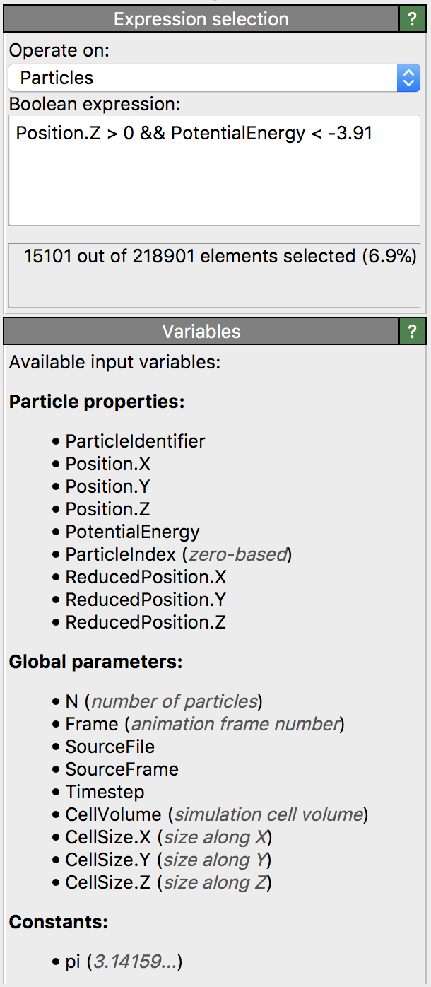Click the CellVolume global parameter

(114, 814)
